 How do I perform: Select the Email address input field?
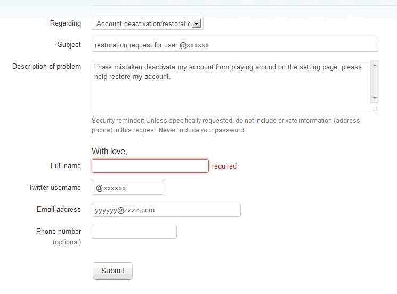pyautogui.click(x=166, y=210)
